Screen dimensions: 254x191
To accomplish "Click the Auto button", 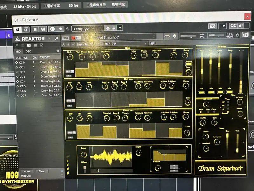I will (x=27, y=171).
